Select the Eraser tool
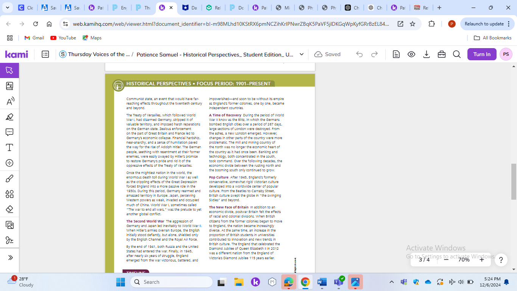 coord(9,209)
